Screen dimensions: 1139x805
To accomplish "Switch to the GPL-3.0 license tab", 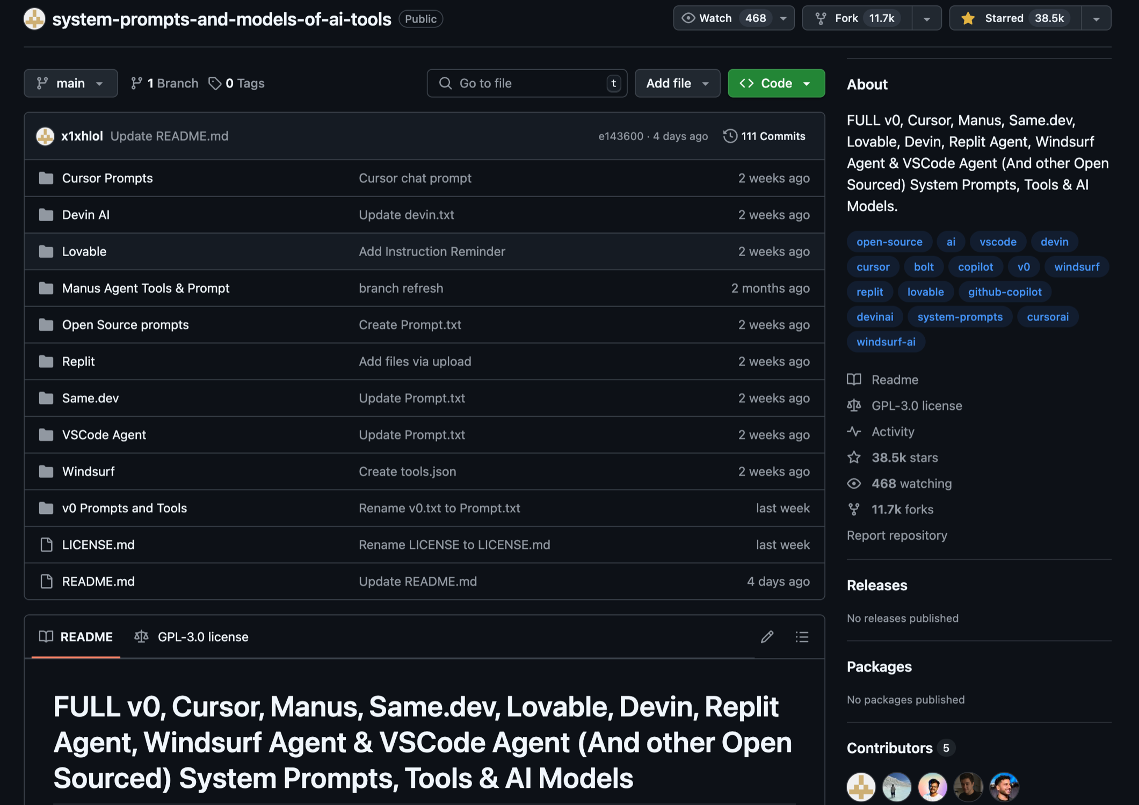I will coord(192,636).
